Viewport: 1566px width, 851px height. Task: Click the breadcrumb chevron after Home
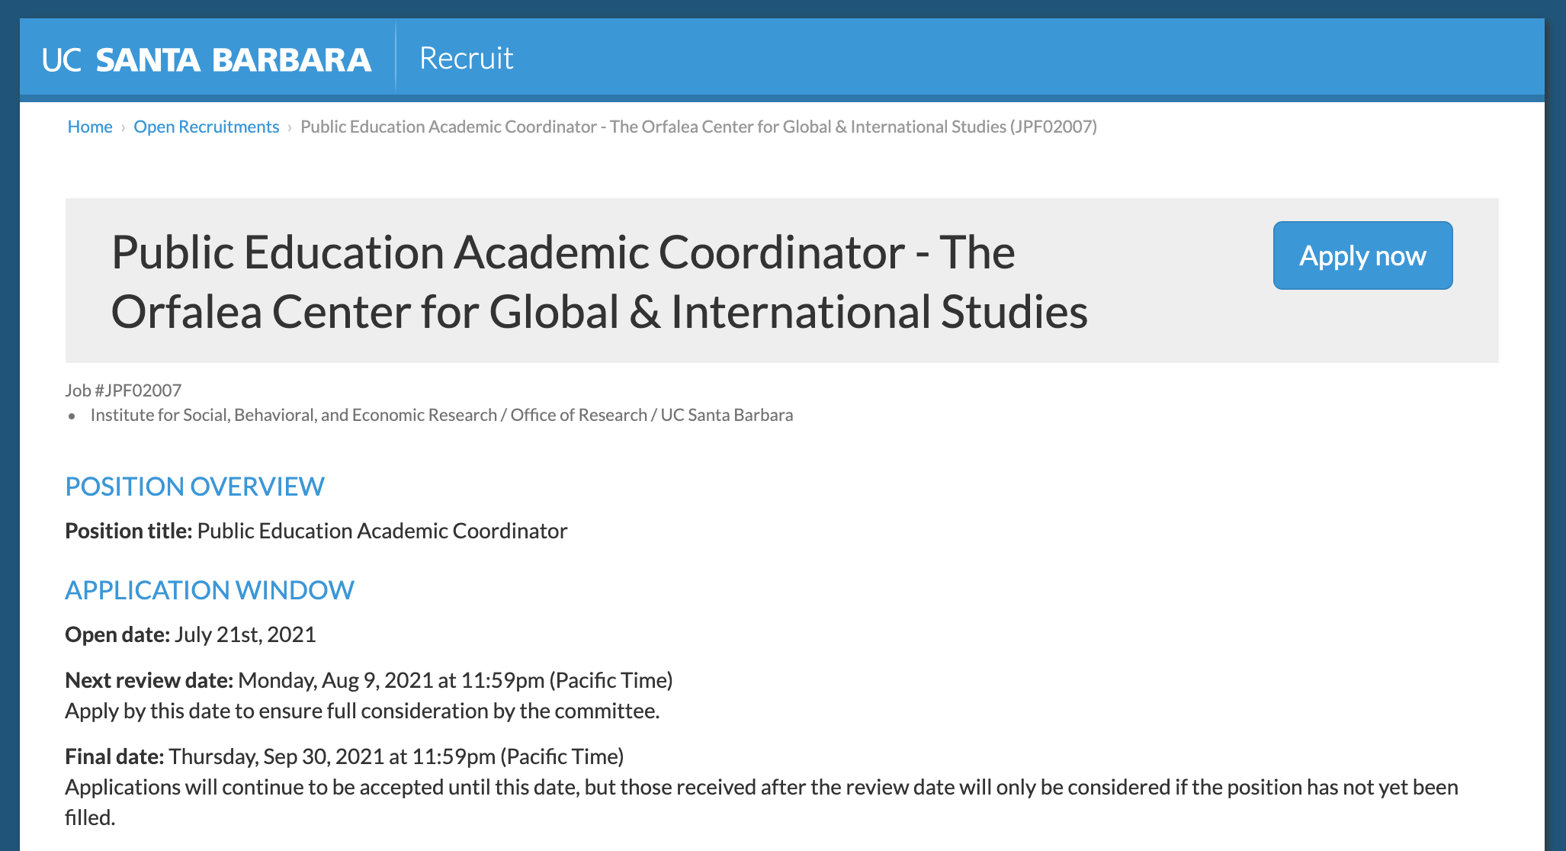pos(123,127)
